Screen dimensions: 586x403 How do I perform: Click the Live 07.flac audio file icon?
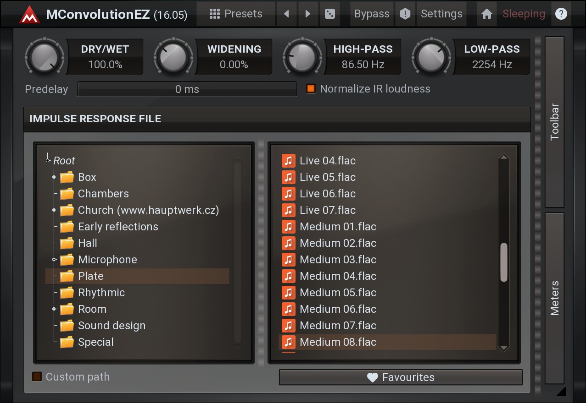tap(288, 210)
